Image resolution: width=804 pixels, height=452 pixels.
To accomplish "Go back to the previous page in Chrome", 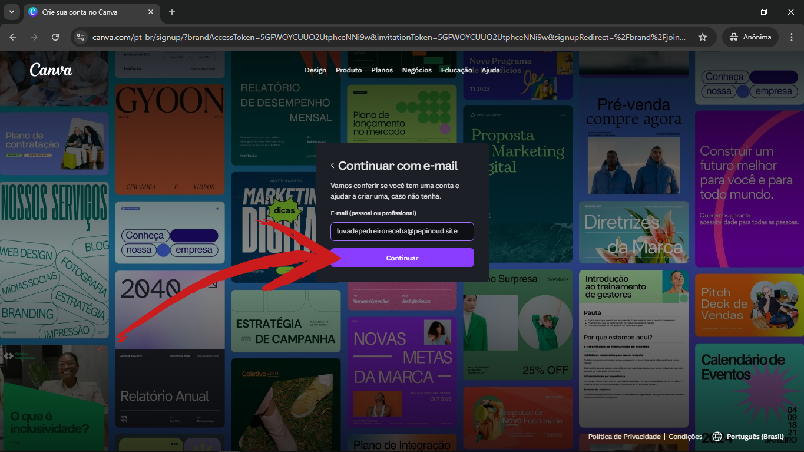I will click(x=13, y=37).
